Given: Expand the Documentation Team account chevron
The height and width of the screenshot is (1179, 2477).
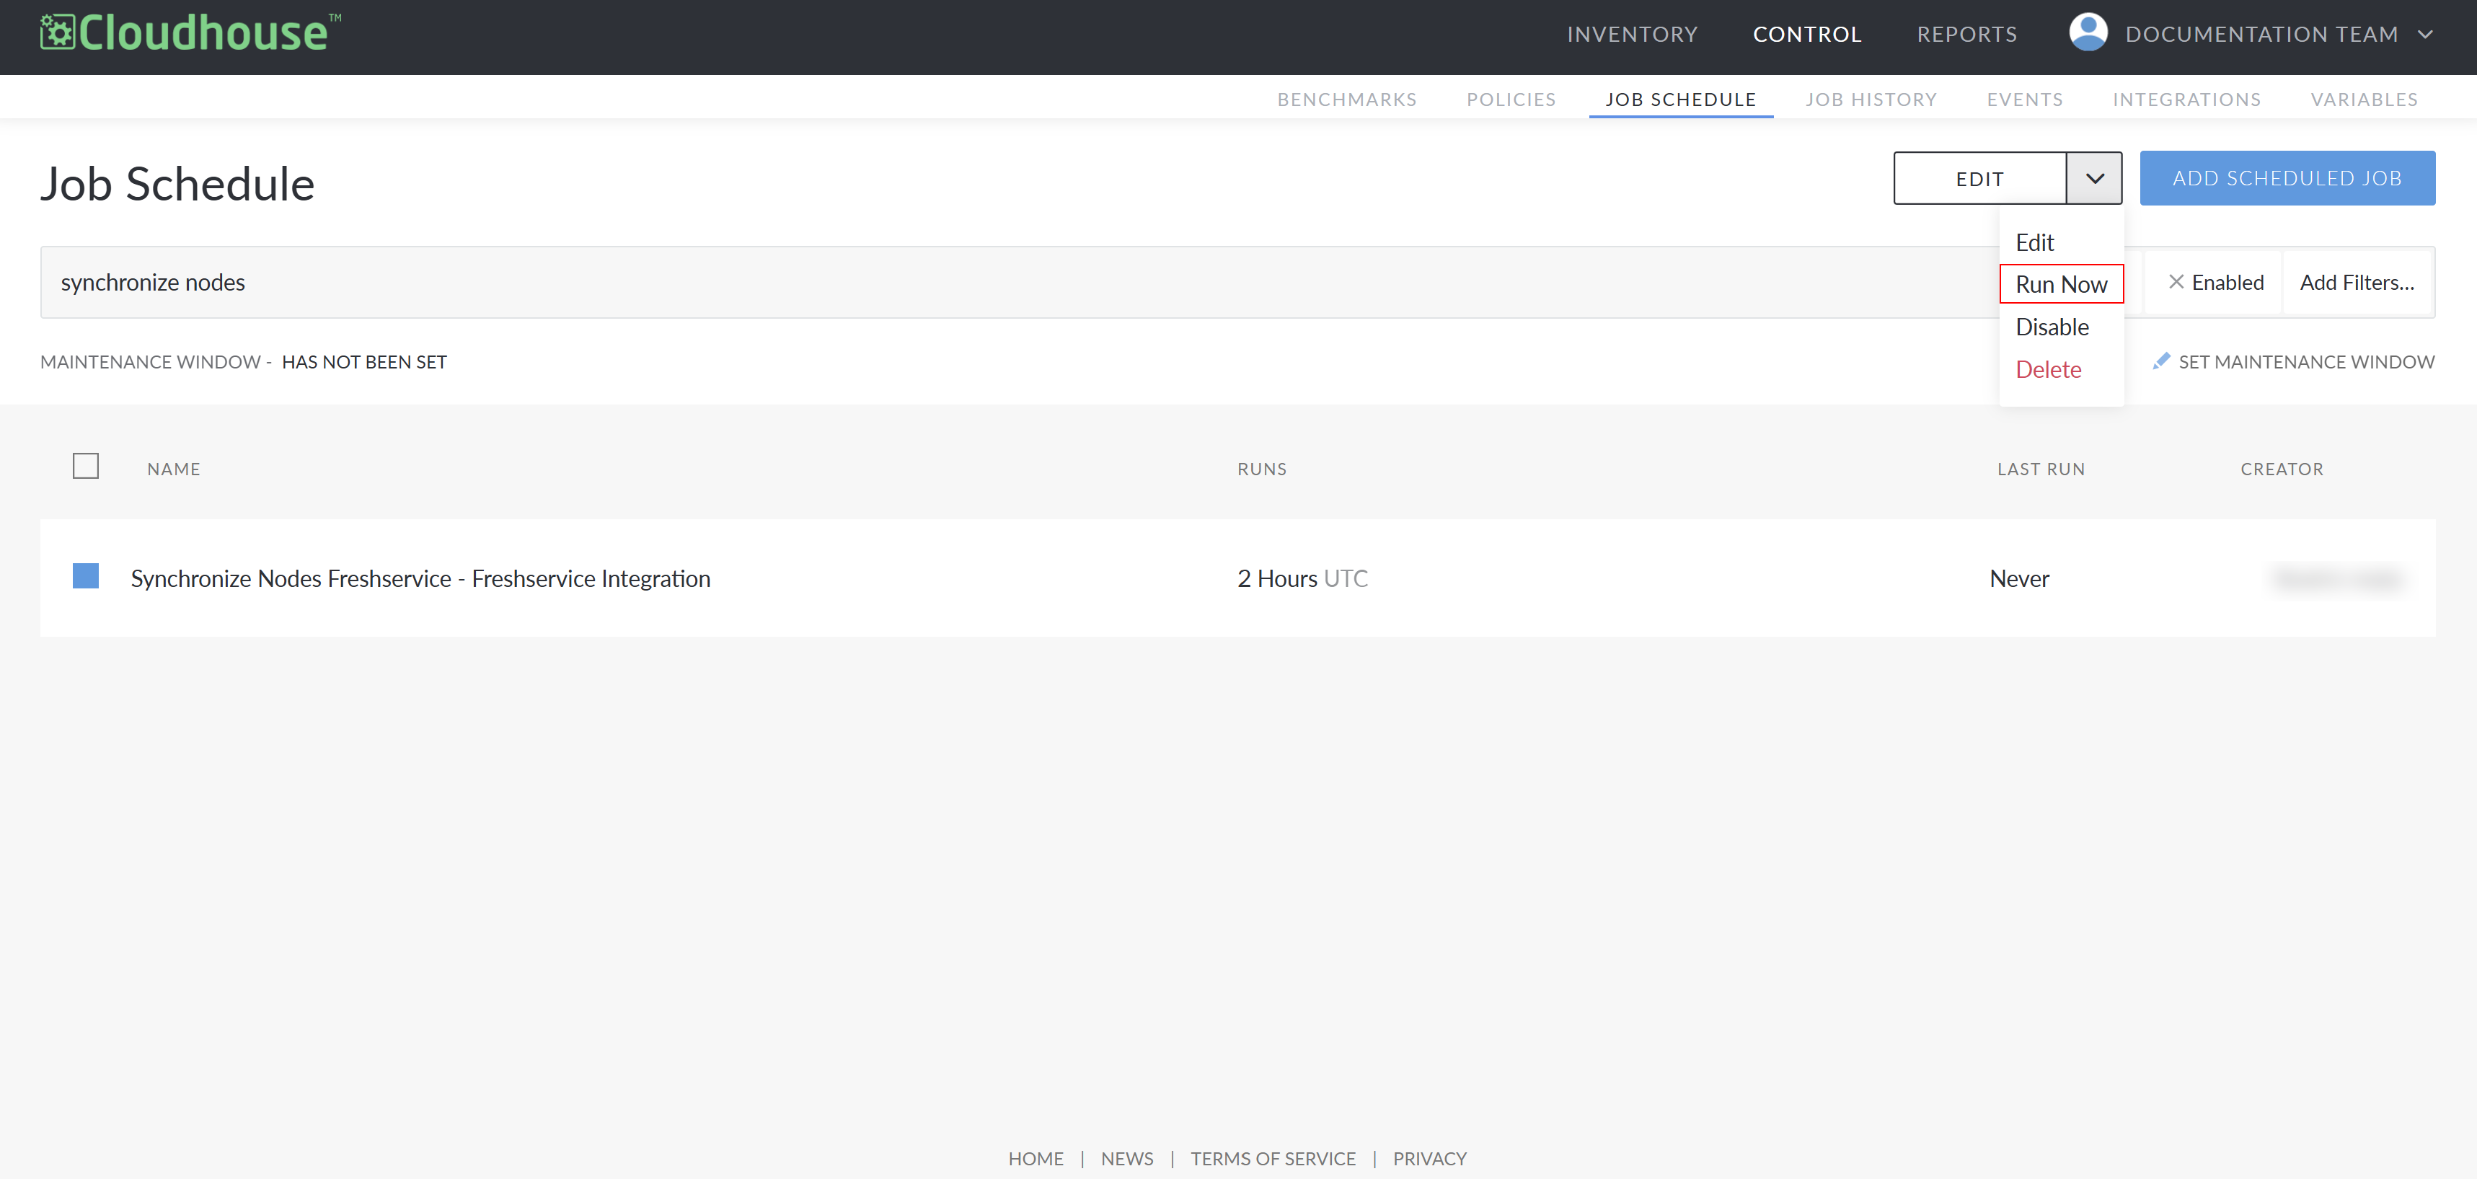Looking at the screenshot, I should [2425, 35].
